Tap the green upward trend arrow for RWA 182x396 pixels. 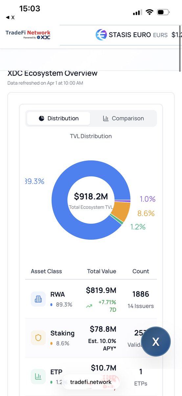[89, 306]
